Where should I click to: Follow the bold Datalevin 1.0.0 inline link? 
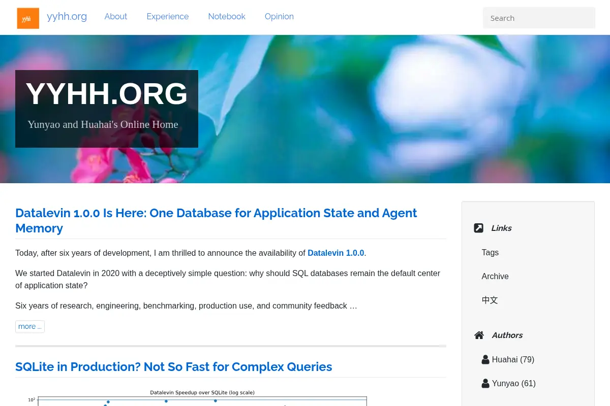(336, 253)
